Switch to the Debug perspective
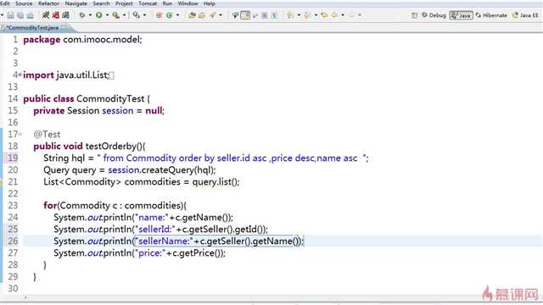 coord(434,15)
